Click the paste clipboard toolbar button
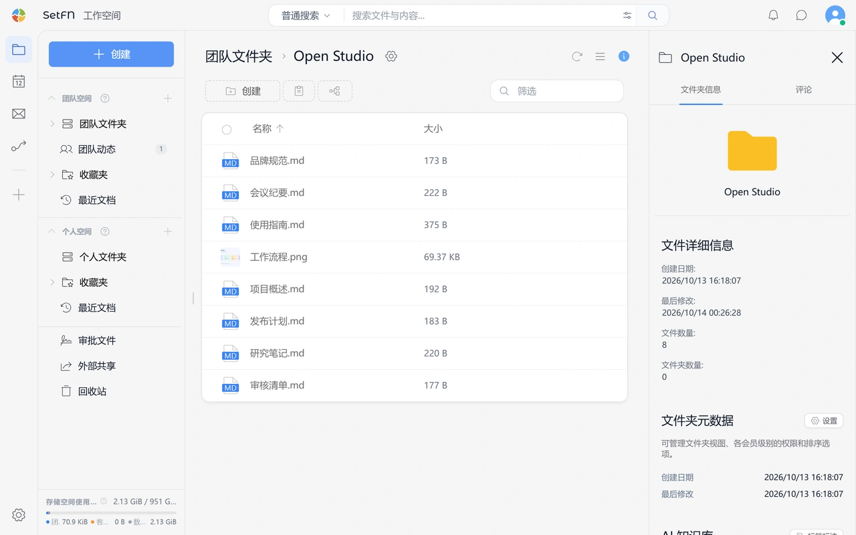Viewport: 856px width, 535px height. pos(299,91)
